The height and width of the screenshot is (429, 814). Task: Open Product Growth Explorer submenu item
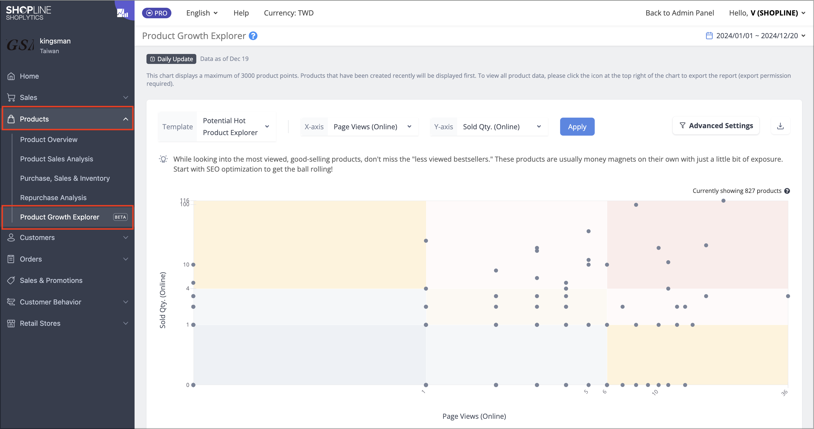pyautogui.click(x=60, y=217)
